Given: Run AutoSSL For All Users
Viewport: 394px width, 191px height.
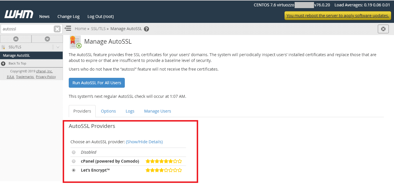Looking at the screenshot, I should [97, 83].
